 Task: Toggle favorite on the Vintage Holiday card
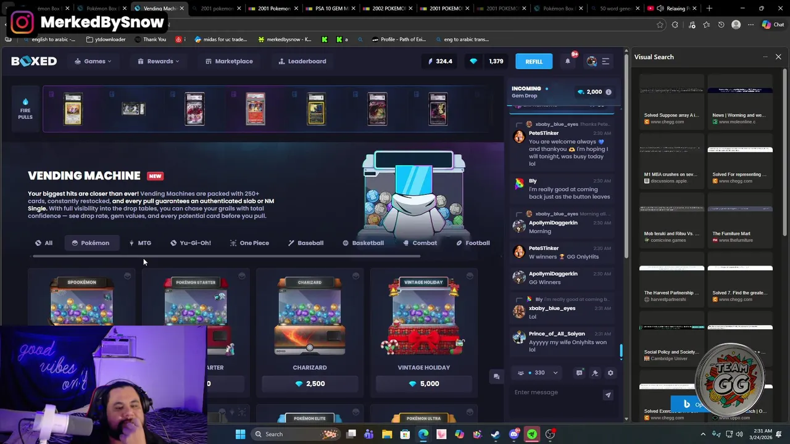(x=470, y=276)
